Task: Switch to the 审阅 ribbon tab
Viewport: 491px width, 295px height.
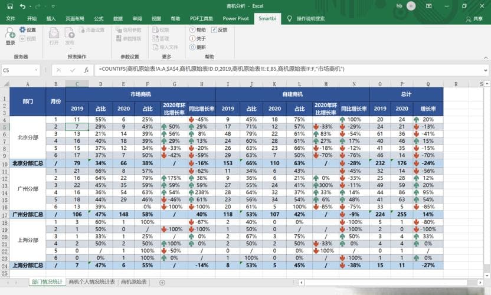Action: tap(137, 19)
